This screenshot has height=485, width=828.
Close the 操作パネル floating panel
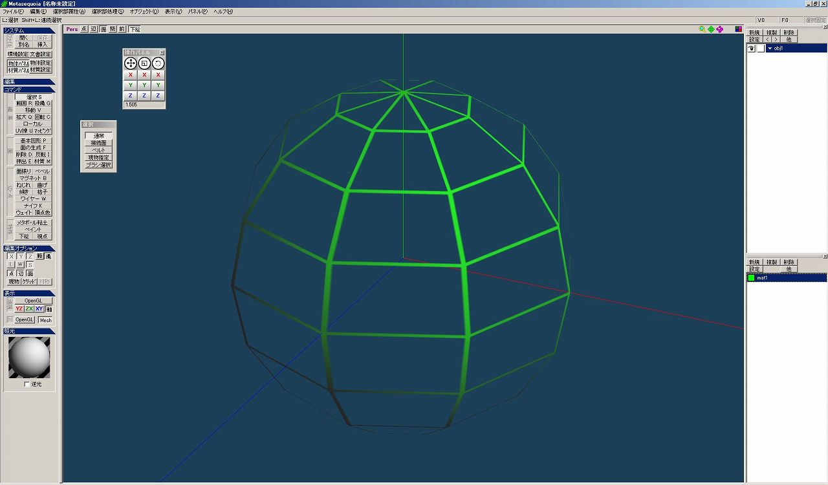tap(162, 52)
